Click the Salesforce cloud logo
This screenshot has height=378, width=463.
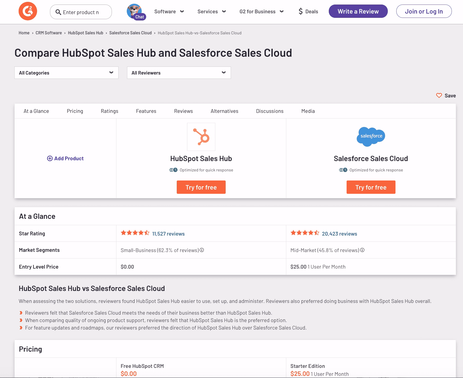coord(371,137)
